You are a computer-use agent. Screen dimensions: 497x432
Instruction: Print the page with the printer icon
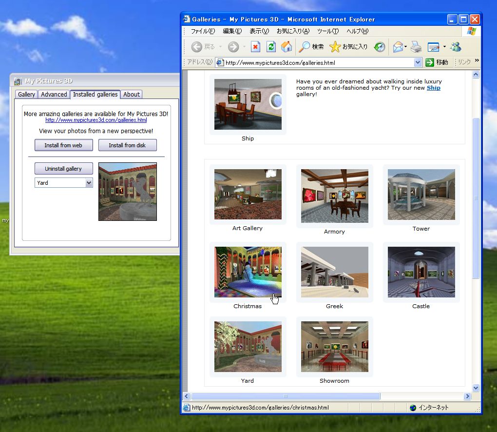click(416, 47)
